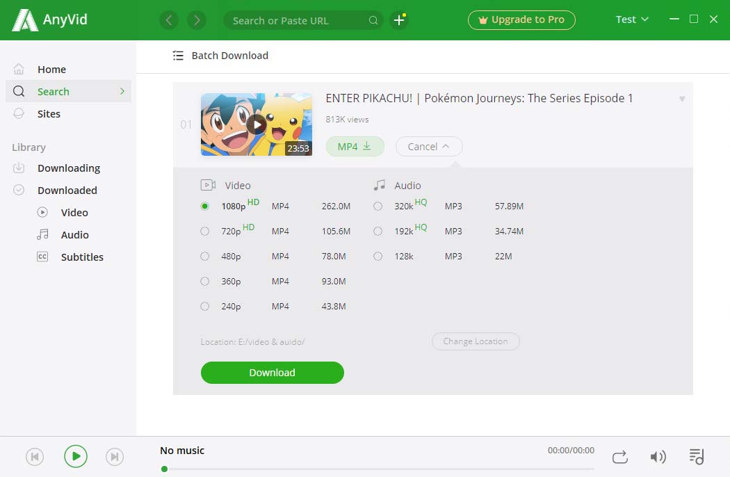Viewport: 730px width, 477px height.
Task: Click the green Download button
Action: click(x=273, y=373)
